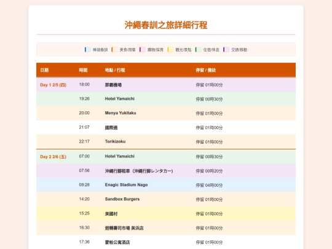Click the purple 交通/移動 legend swatch
The width and height of the screenshot is (332, 249).
coord(226,50)
